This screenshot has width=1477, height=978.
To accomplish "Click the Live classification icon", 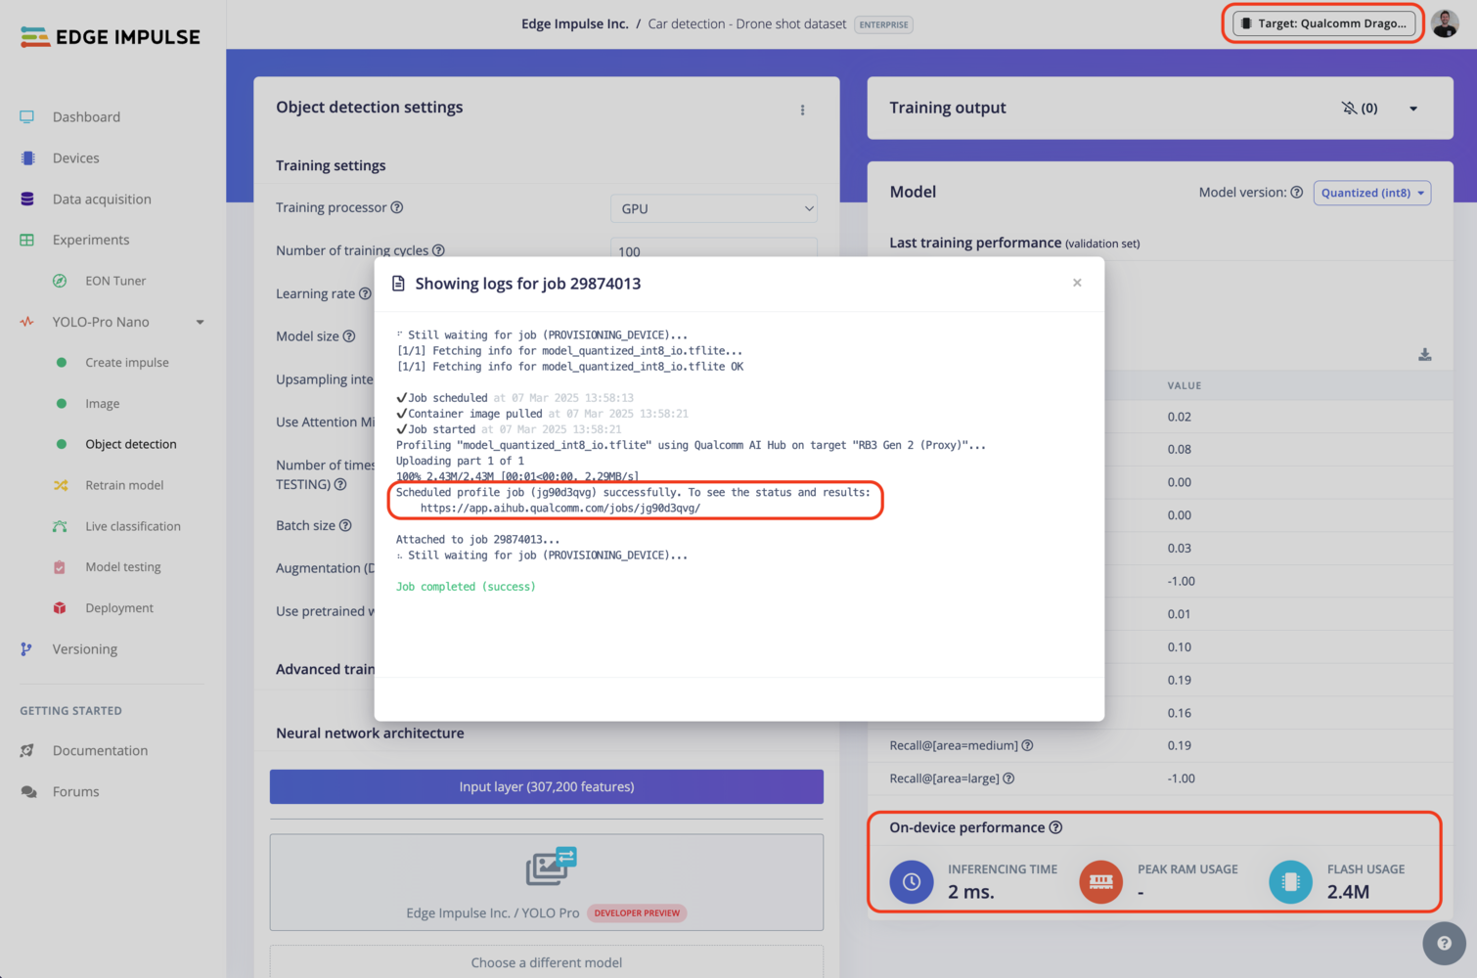I will (x=60, y=526).
